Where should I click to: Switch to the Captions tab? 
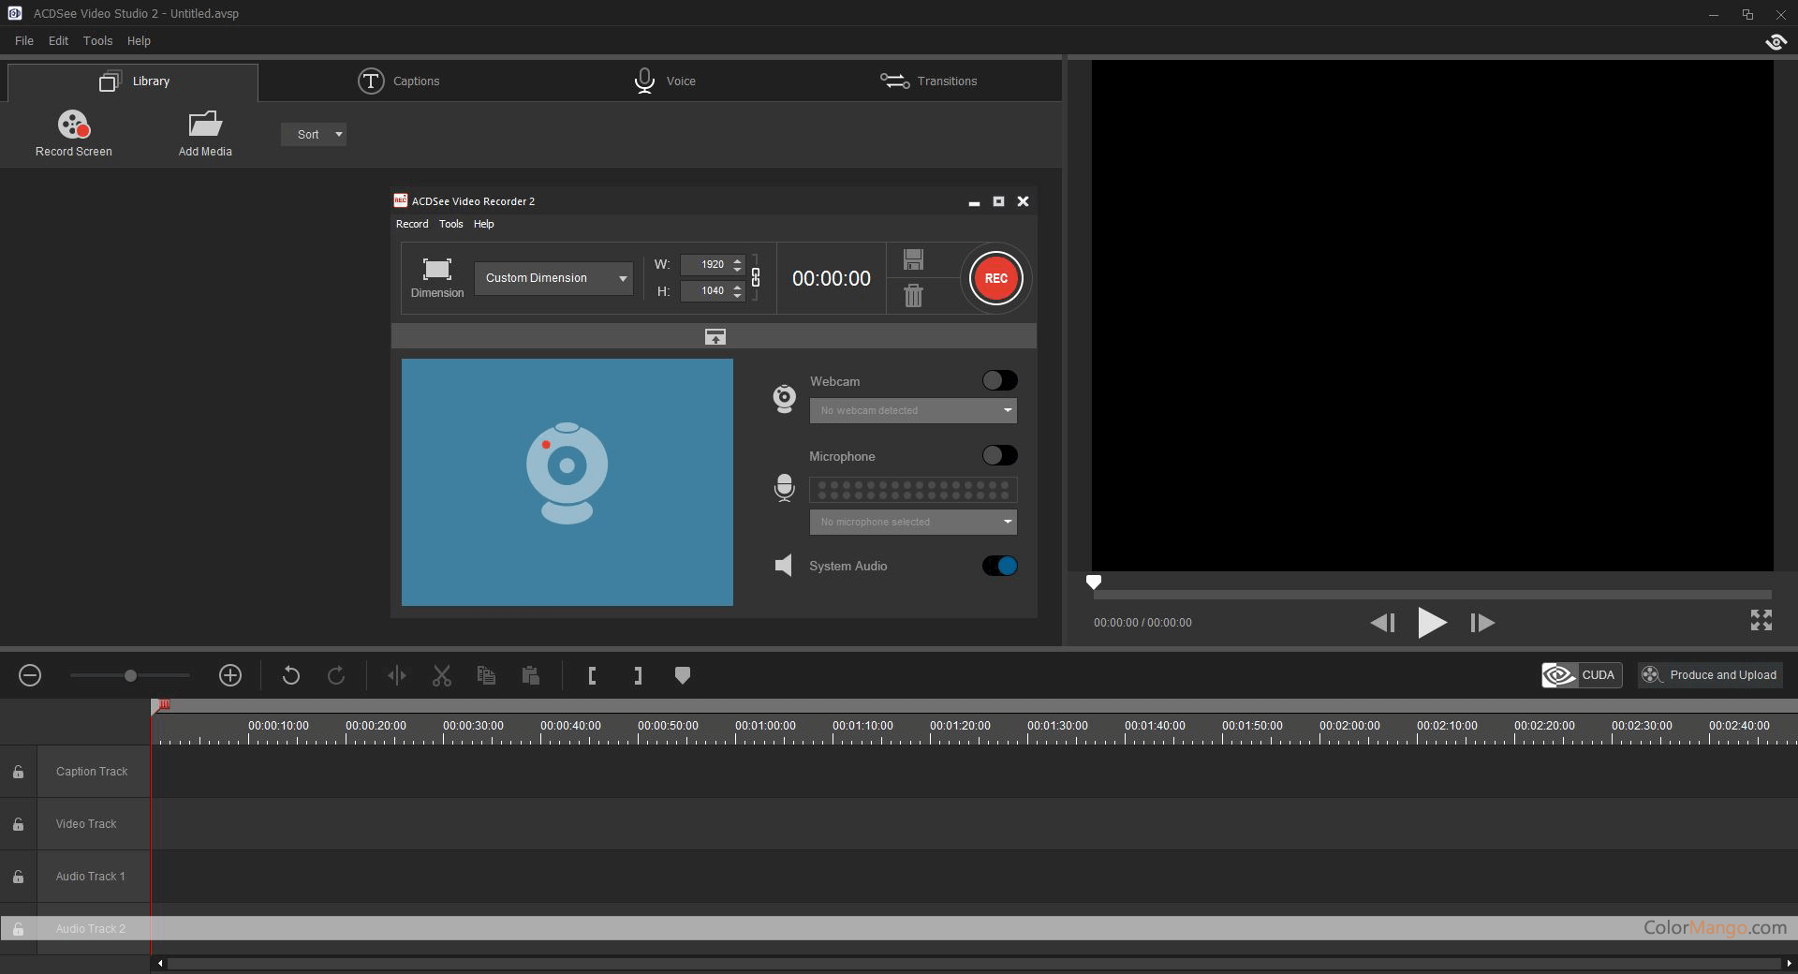[x=398, y=81]
